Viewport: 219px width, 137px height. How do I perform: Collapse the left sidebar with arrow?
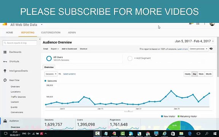40,39
